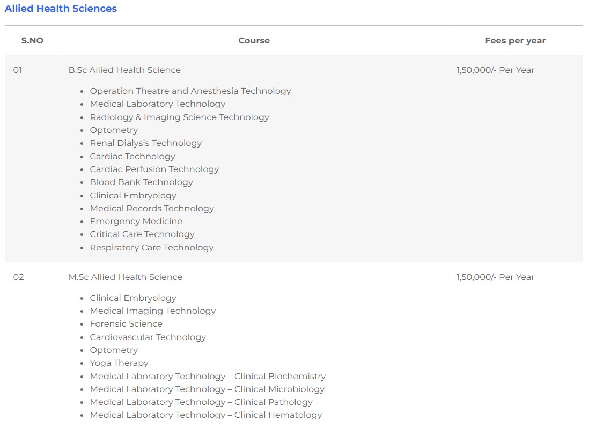Click the Course column header

pyautogui.click(x=254, y=40)
